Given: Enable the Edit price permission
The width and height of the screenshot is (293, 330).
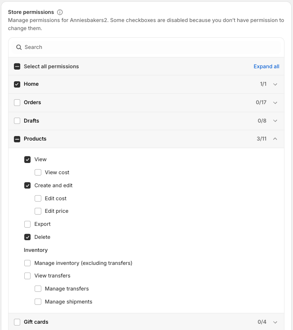Looking at the screenshot, I should 38,211.
